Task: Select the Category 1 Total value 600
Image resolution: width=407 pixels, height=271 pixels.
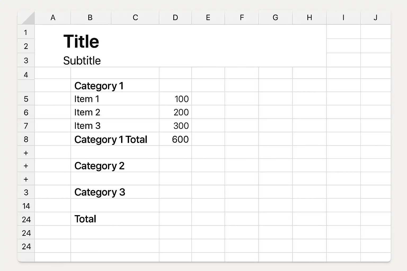Action: [x=175, y=139]
